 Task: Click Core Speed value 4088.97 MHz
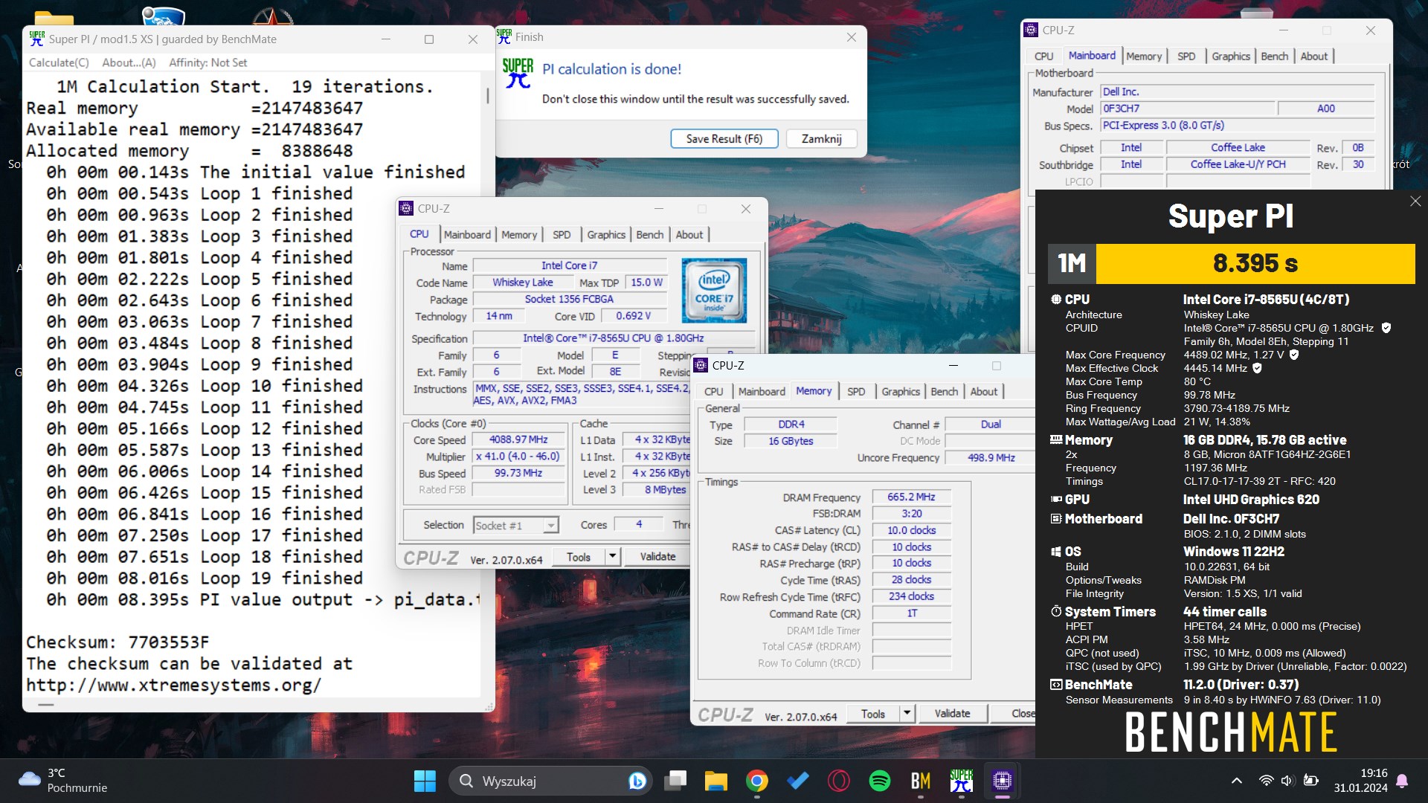click(518, 439)
